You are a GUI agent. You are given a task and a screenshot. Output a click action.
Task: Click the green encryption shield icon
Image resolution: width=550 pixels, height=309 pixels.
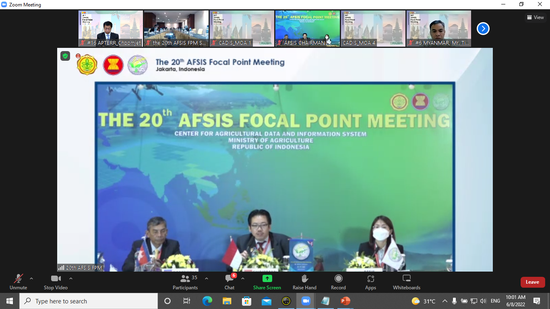[x=65, y=56]
